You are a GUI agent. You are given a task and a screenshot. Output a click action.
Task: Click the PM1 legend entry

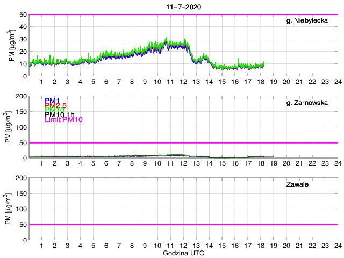[x=52, y=101]
